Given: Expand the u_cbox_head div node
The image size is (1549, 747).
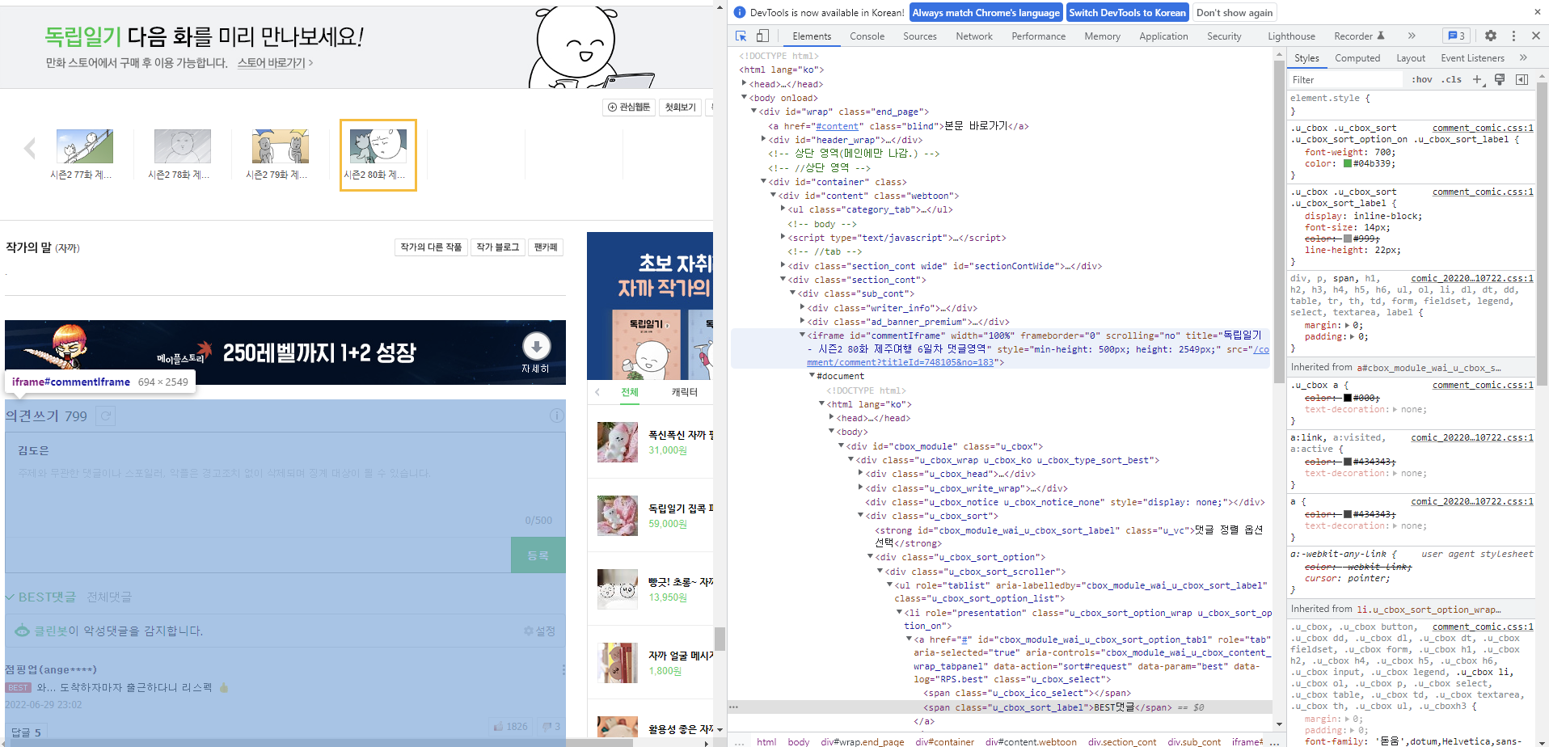Looking at the screenshot, I should (860, 474).
